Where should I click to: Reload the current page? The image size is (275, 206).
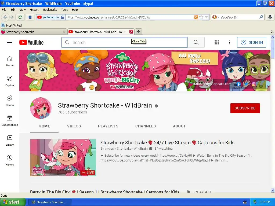[x=20, y=17]
